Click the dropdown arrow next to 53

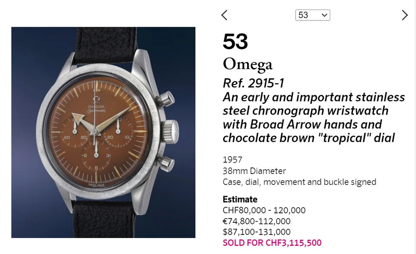click(x=324, y=15)
